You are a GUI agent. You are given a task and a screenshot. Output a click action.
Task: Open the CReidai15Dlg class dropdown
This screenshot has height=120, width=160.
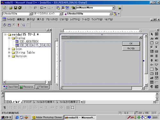point(30,14)
